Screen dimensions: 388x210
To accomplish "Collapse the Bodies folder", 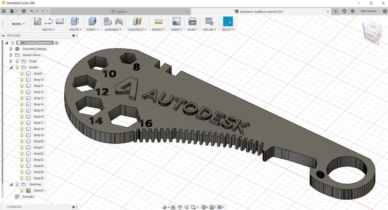I will coord(11,67).
